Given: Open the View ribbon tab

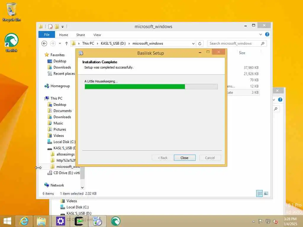Looking at the screenshot, I should point(97,35).
